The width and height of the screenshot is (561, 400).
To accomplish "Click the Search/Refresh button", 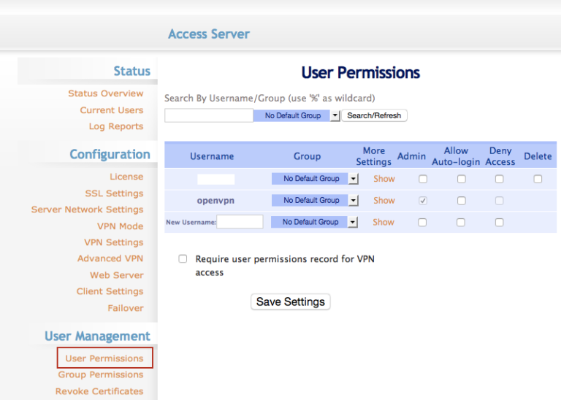I will click(374, 115).
